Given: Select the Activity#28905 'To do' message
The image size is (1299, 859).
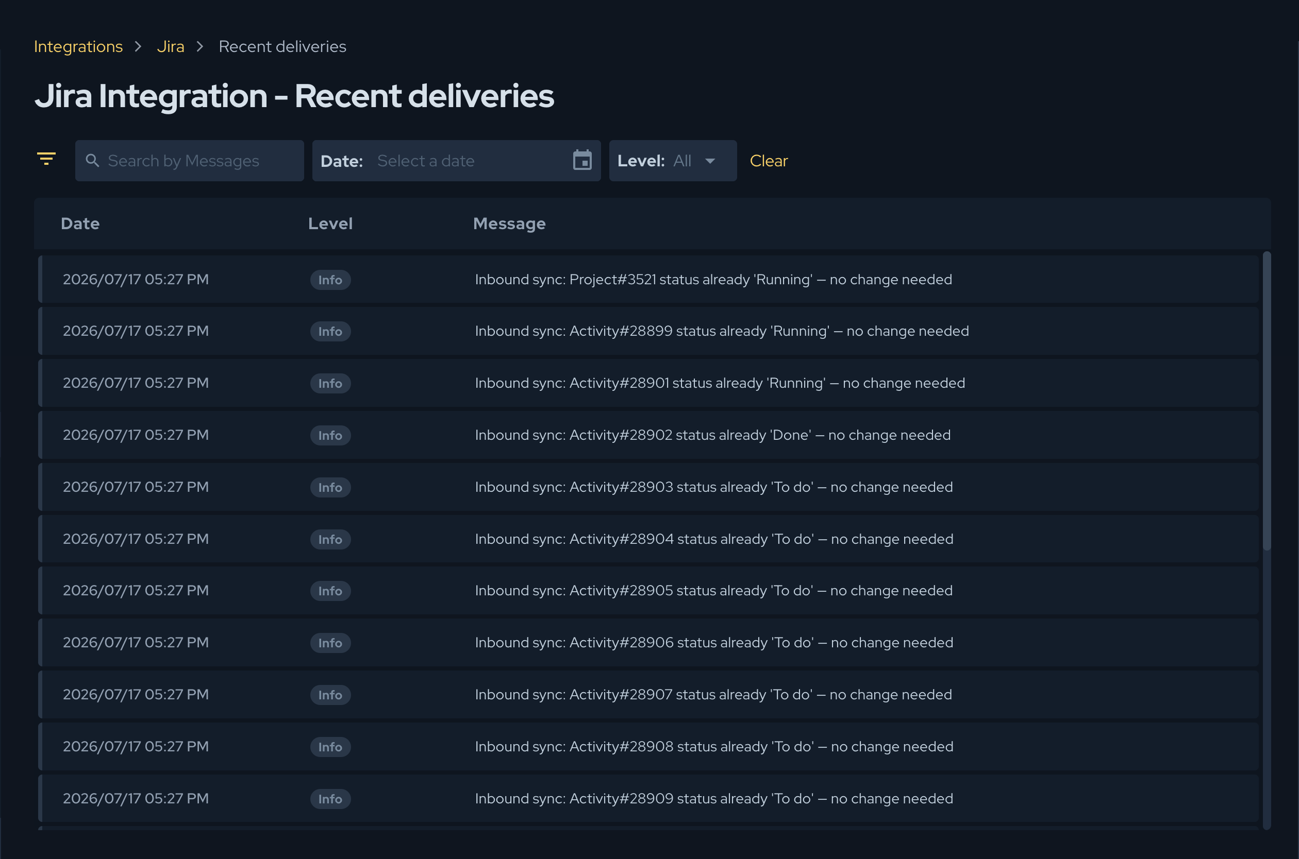Looking at the screenshot, I should (714, 591).
